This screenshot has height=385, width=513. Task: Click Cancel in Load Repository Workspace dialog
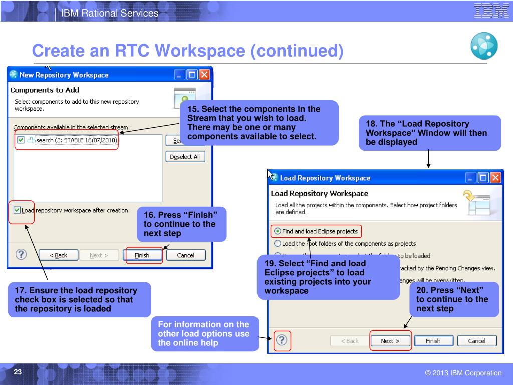pyautogui.click(x=477, y=341)
